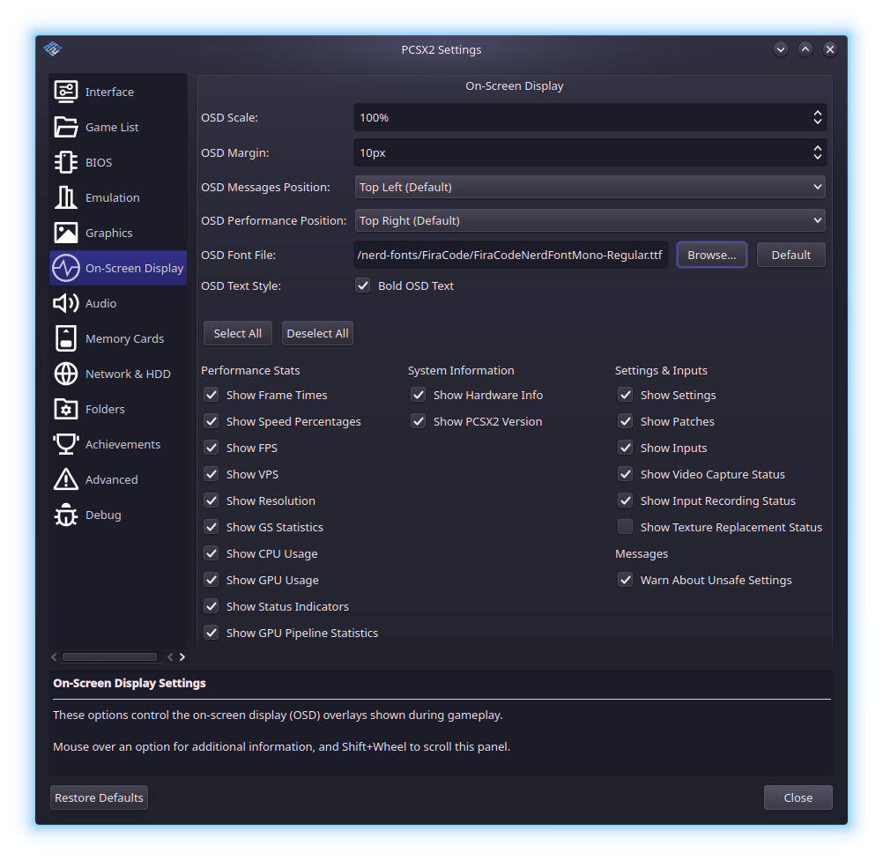Image resolution: width=883 pixels, height=860 pixels.
Task: Enable Show Texture Replacement Status
Action: [625, 527]
